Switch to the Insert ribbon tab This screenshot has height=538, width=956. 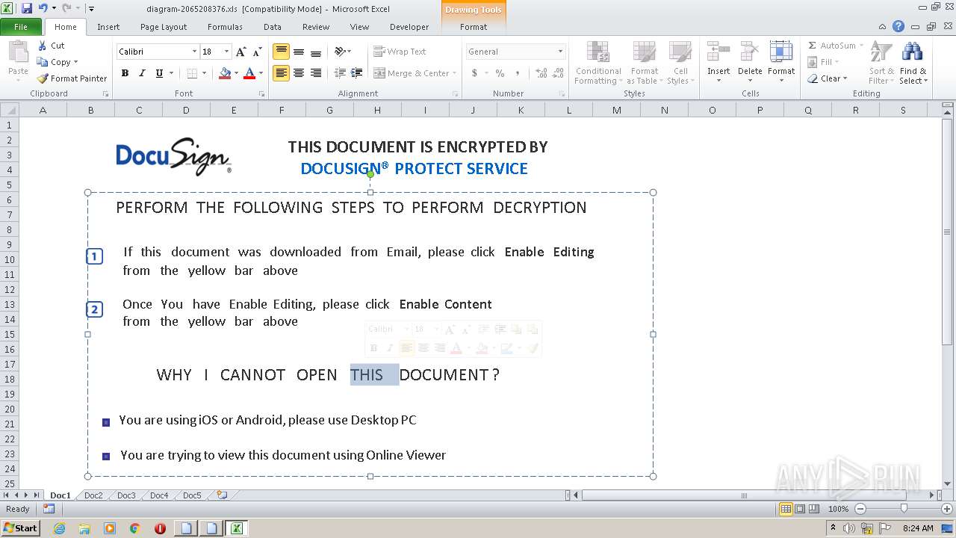tap(108, 27)
